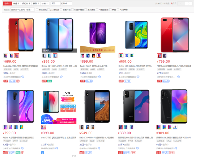The height and width of the screenshot is (162, 200).
Task: Open the ¥699 Redmi 8A product title
Action: (x=21, y=66)
